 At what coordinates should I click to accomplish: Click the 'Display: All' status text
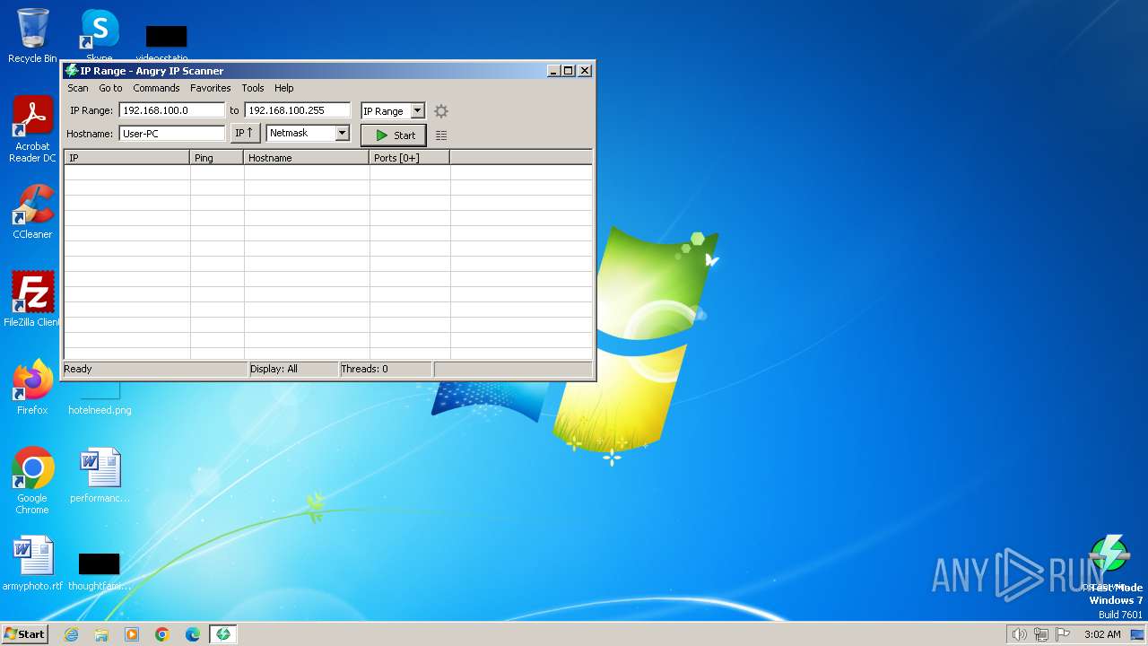coord(274,369)
